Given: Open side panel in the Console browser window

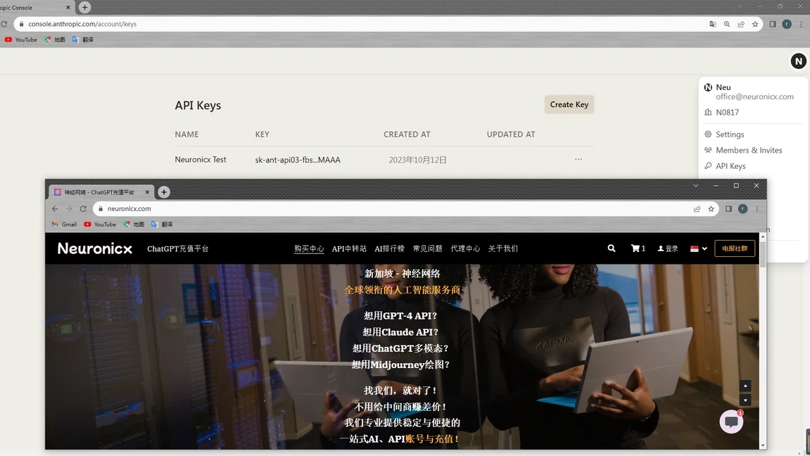Looking at the screenshot, I should coord(772,24).
